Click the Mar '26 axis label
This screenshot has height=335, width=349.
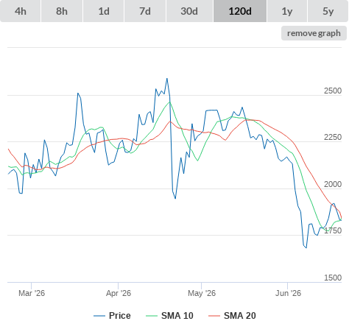pyautogui.click(x=32, y=293)
